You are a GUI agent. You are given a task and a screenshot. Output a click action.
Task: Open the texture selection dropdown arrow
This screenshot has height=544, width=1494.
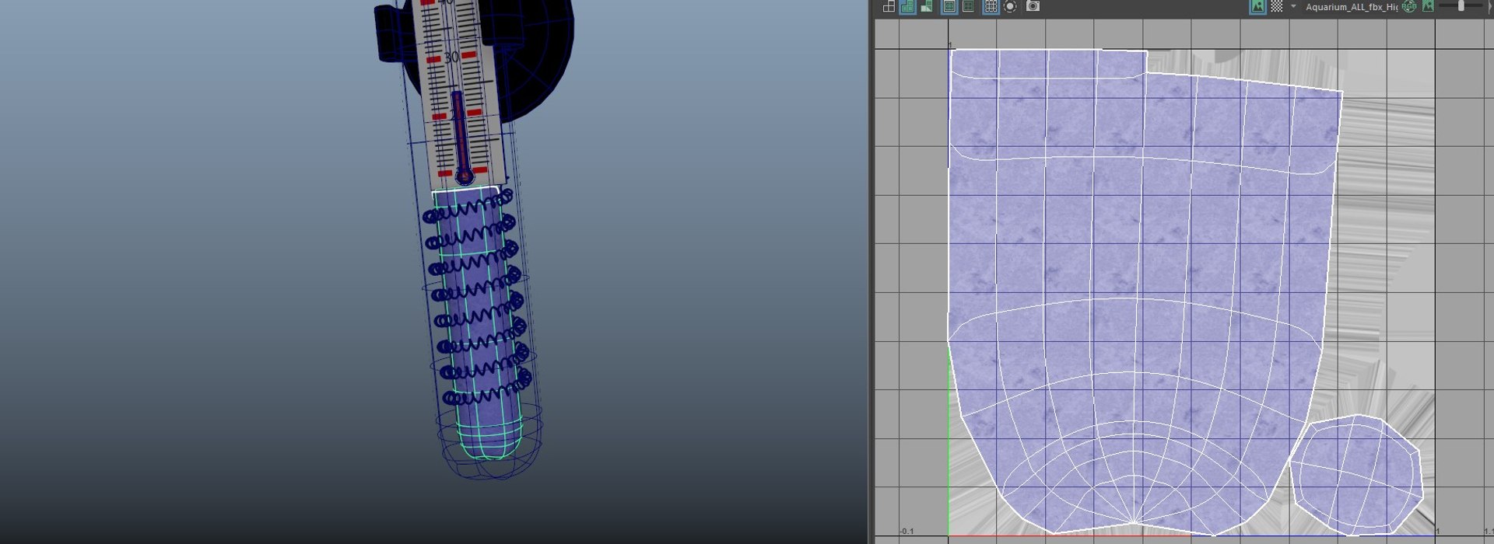[1293, 6]
